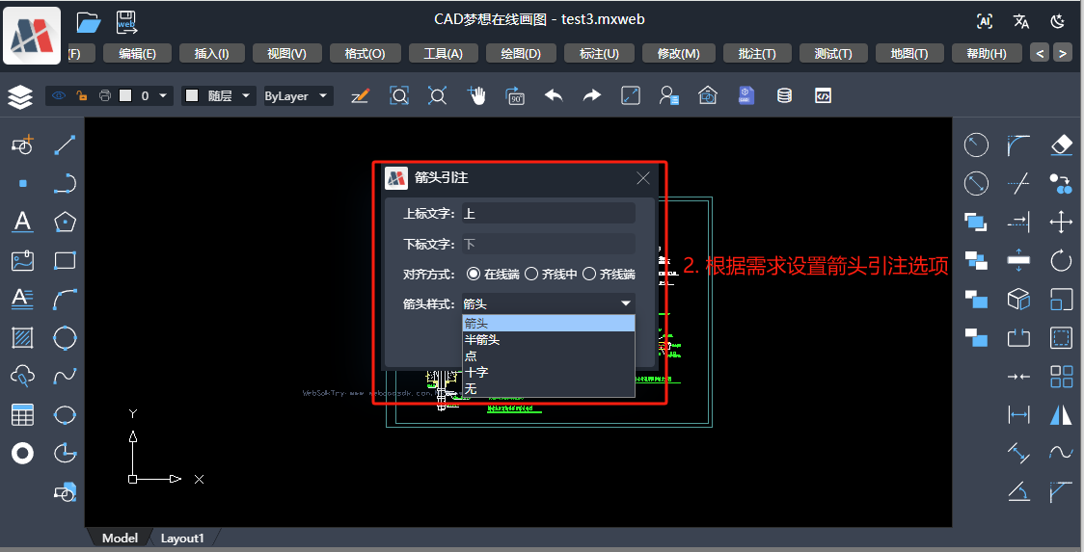Viewport: 1084px width, 552px height.
Task: Select the eraser tool
Action: [x=1061, y=145]
